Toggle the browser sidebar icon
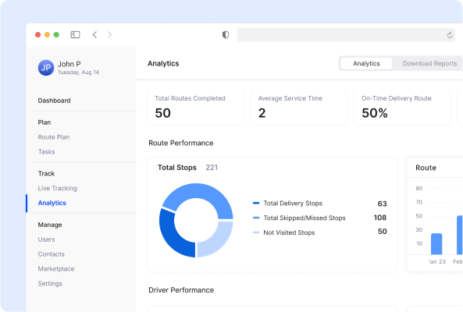 (75, 35)
